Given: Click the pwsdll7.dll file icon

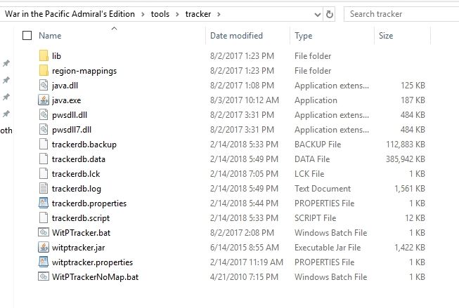Looking at the screenshot, I should [x=44, y=129].
